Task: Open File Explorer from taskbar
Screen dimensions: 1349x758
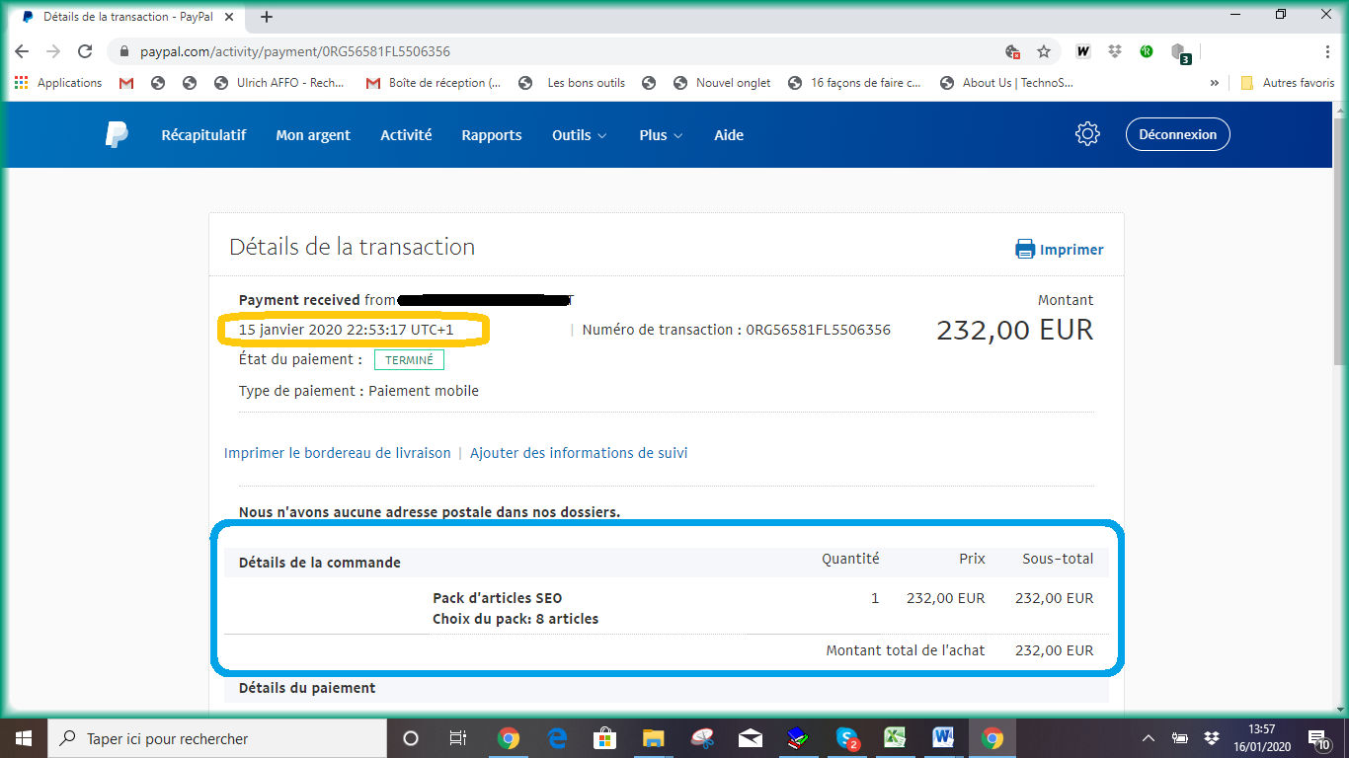Action: tap(653, 738)
